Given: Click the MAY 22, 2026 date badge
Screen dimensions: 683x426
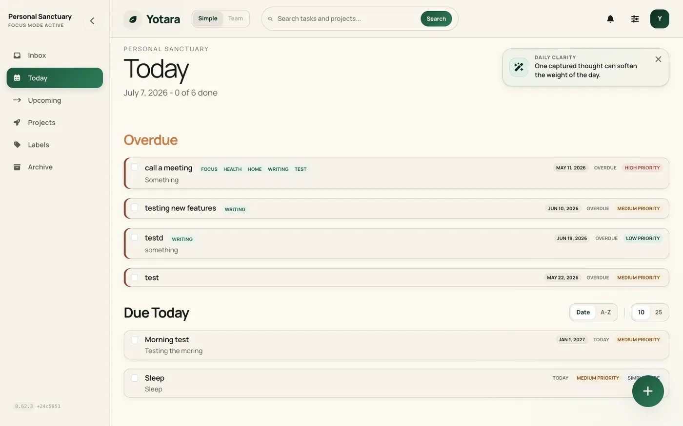Looking at the screenshot, I should click(562, 278).
